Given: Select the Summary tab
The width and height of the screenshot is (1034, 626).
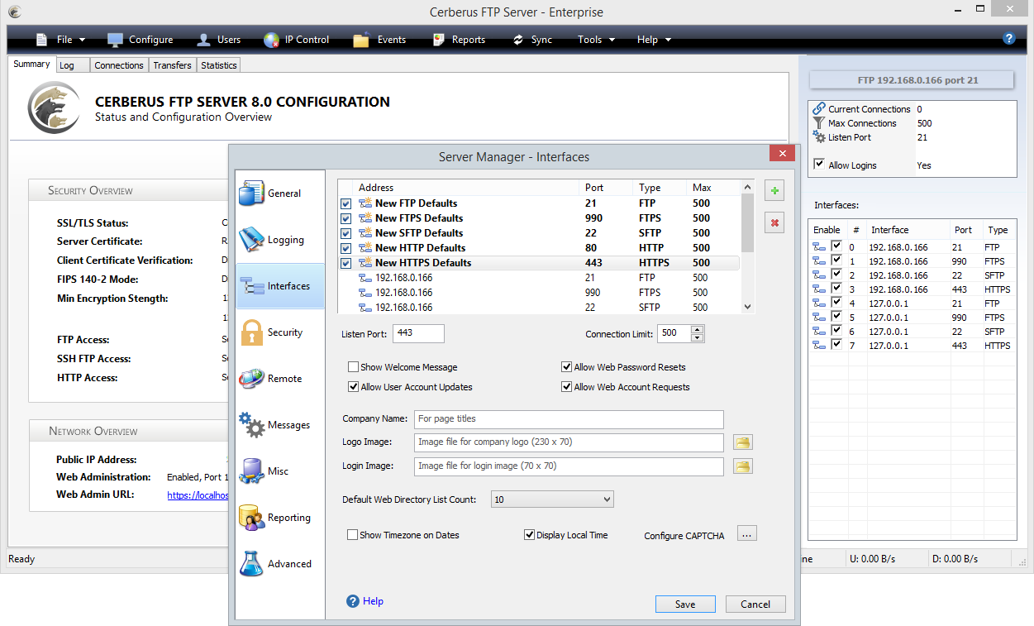Looking at the screenshot, I should coord(31,64).
